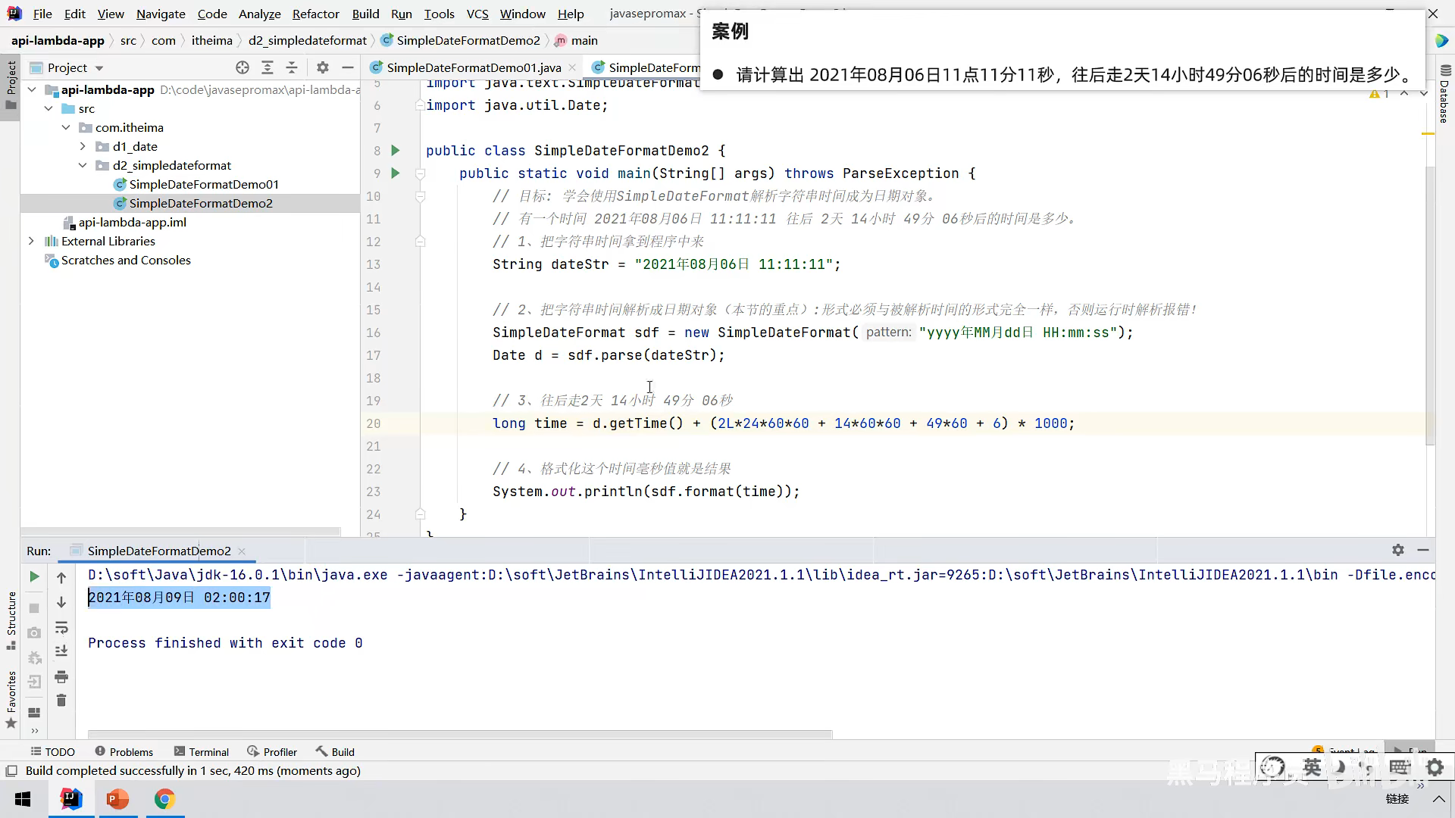Click Collapse All icon in Project toolbar

pos(292,67)
